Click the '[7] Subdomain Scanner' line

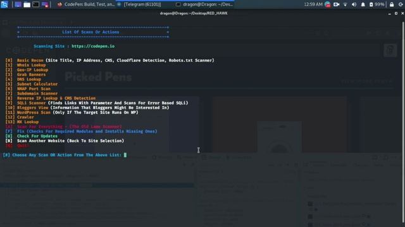tap(31, 93)
